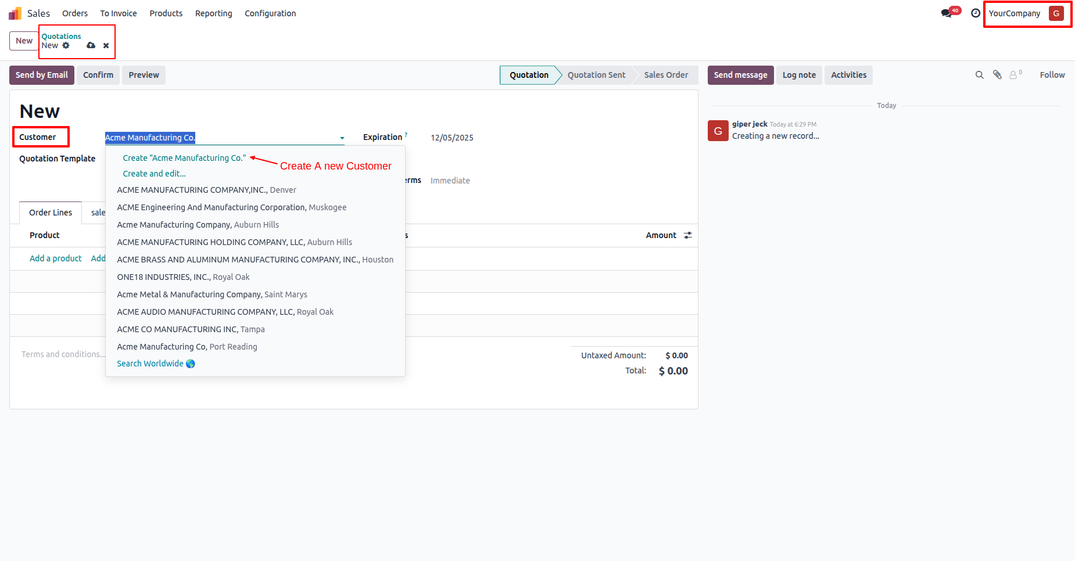Switch to the Order Lines tab

click(x=51, y=213)
